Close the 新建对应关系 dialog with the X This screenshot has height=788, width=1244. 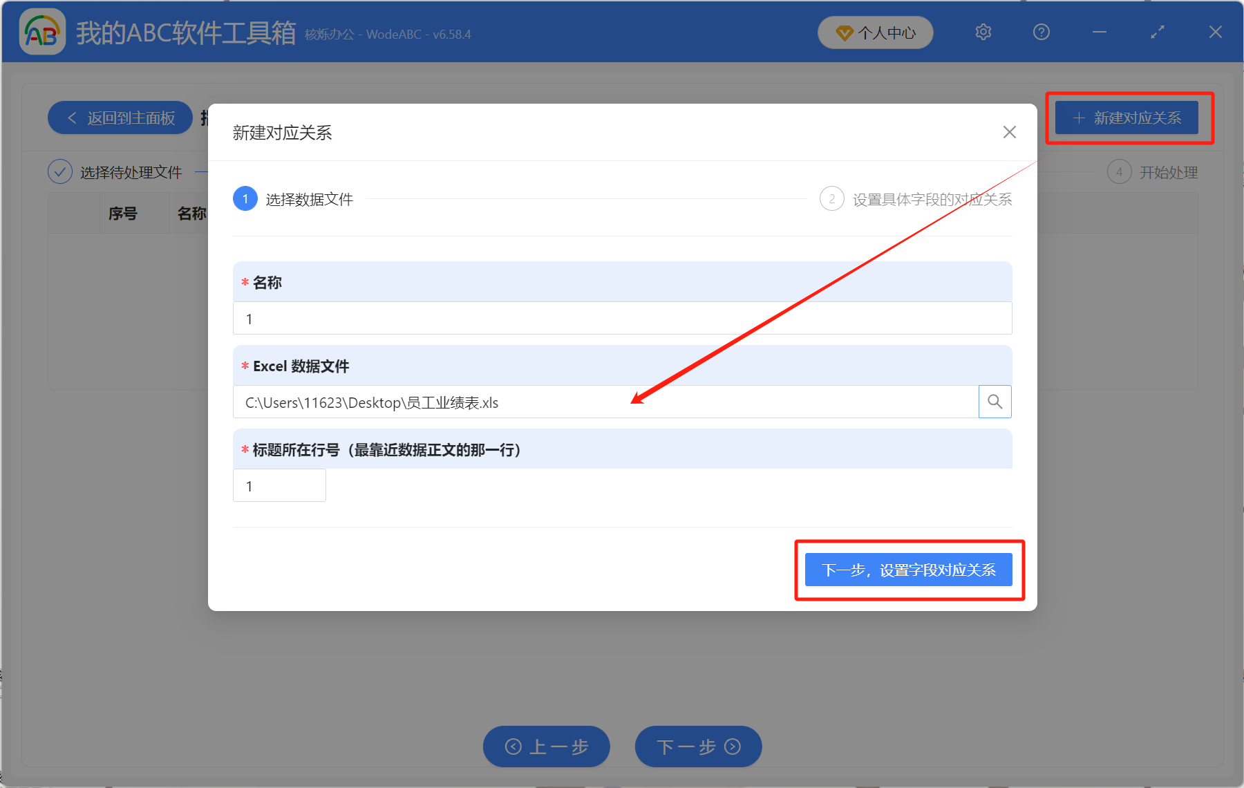[x=1009, y=132]
